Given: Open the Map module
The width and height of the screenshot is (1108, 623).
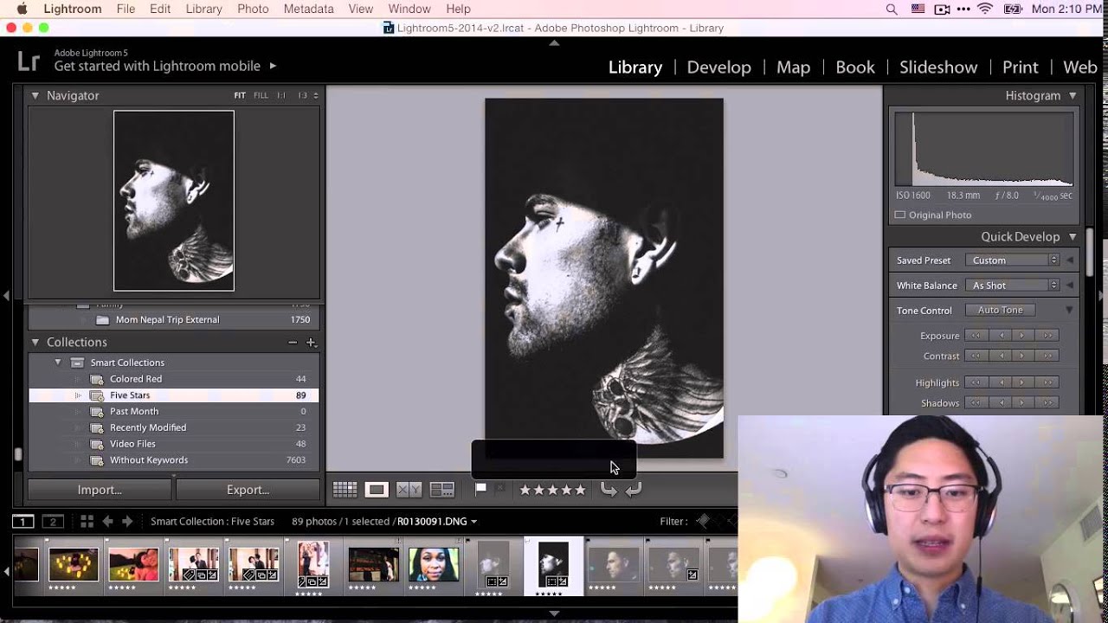Looking at the screenshot, I should pos(794,67).
